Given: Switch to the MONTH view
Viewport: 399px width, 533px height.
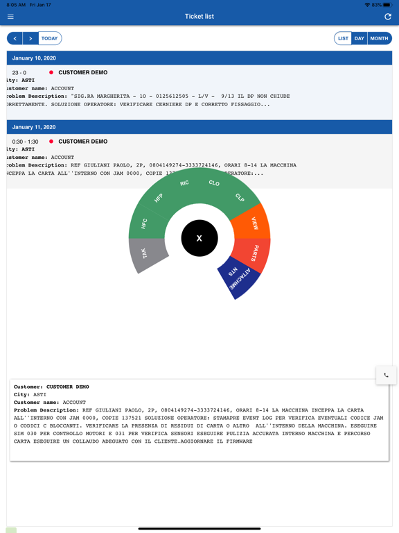Looking at the screenshot, I should pyautogui.click(x=380, y=38).
